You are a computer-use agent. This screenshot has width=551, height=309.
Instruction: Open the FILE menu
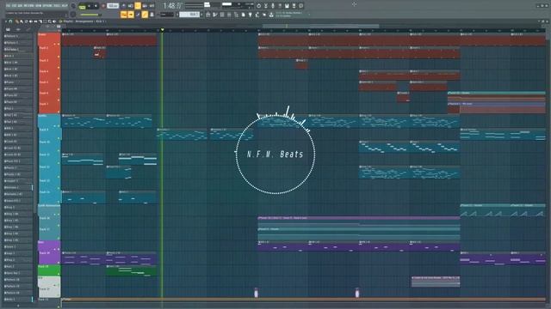coord(9,6)
